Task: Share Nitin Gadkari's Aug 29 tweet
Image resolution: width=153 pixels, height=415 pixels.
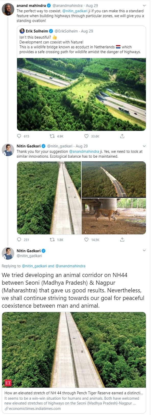Action: [122, 240]
